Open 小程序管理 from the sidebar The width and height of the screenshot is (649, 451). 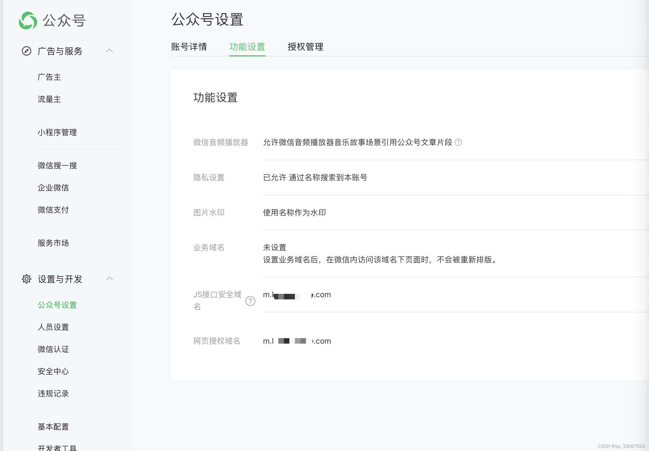(x=57, y=132)
